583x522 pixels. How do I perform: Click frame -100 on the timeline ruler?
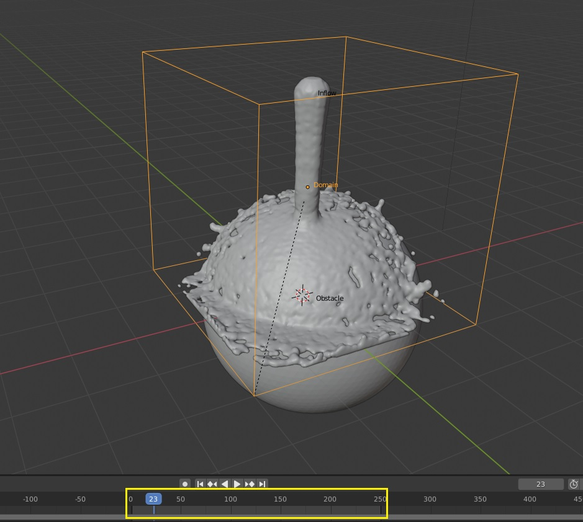pyautogui.click(x=30, y=499)
